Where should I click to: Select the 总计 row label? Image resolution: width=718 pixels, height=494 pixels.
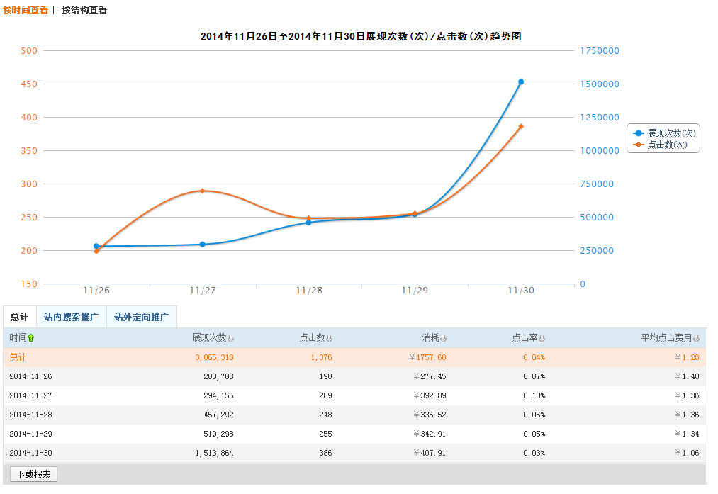tap(18, 358)
